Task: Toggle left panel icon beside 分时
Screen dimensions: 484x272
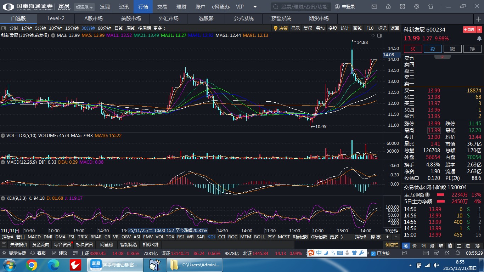Action: 4,28
